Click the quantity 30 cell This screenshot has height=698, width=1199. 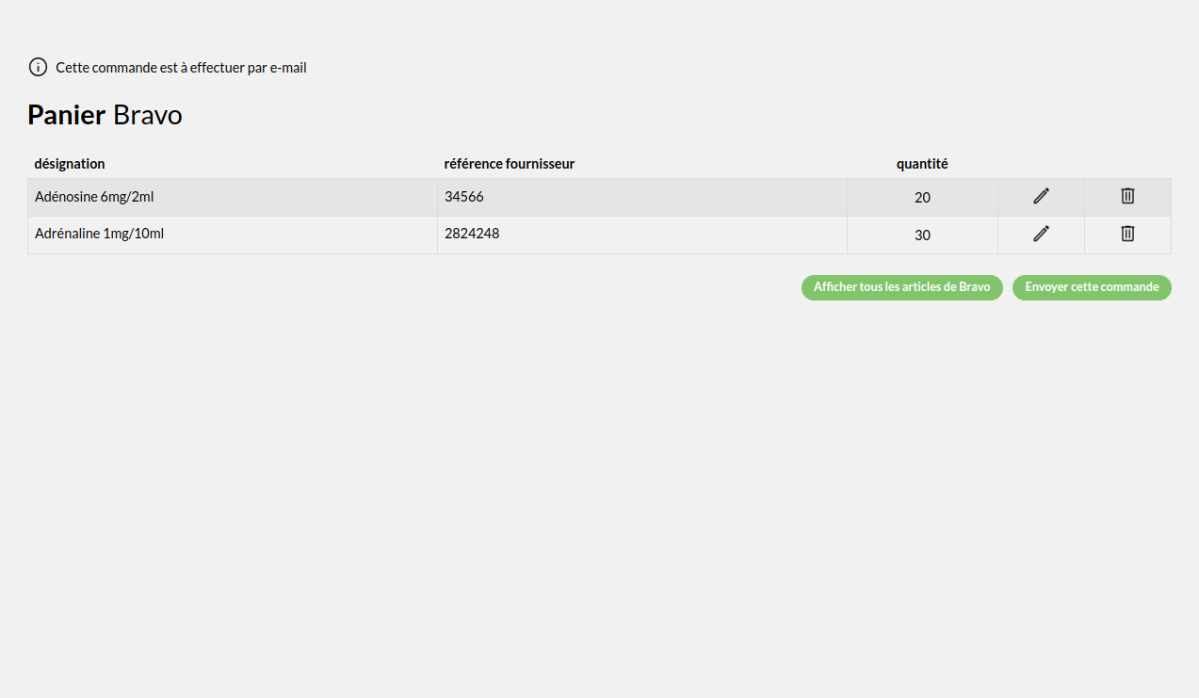(x=922, y=235)
